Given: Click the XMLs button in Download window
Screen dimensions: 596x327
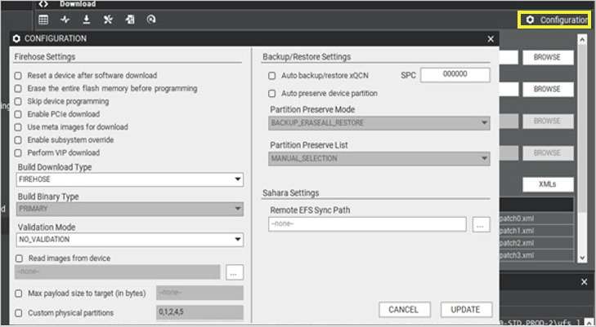Looking at the screenshot, I should (548, 184).
